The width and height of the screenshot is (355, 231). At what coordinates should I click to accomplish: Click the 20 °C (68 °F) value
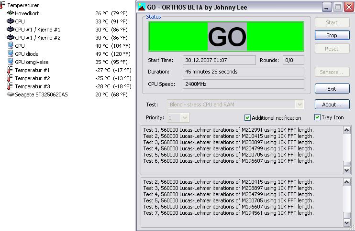[111, 94]
